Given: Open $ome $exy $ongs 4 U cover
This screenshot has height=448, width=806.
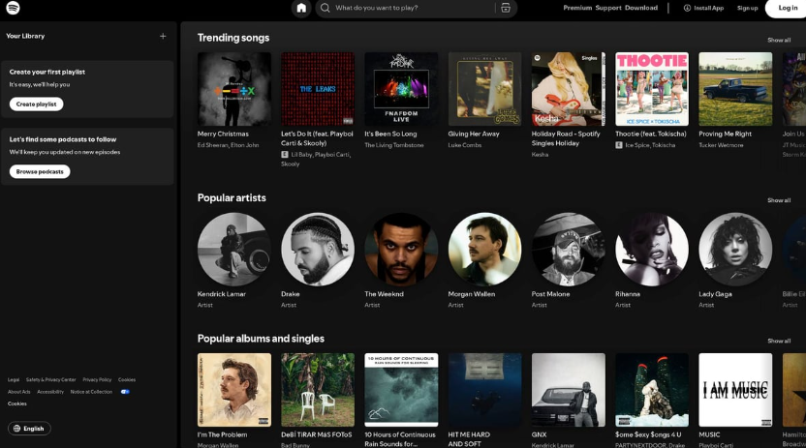Looking at the screenshot, I should [652, 390].
